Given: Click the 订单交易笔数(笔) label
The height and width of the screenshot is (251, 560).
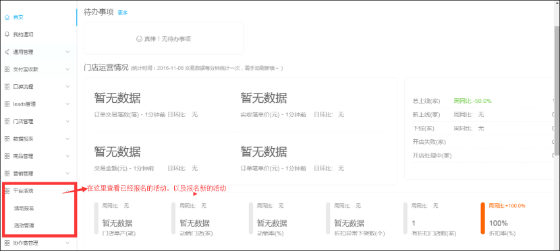Looking at the screenshot, I should (117, 114).
